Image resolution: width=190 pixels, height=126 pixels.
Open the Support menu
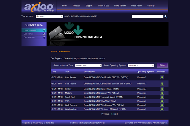point(89,6)
